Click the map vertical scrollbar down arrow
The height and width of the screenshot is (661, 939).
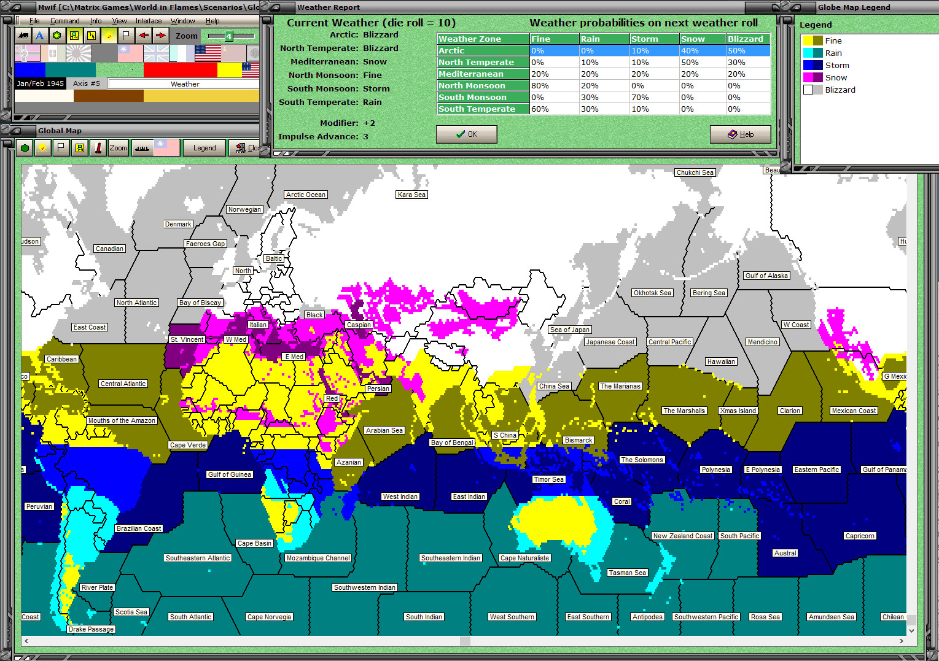pos(911,630)
